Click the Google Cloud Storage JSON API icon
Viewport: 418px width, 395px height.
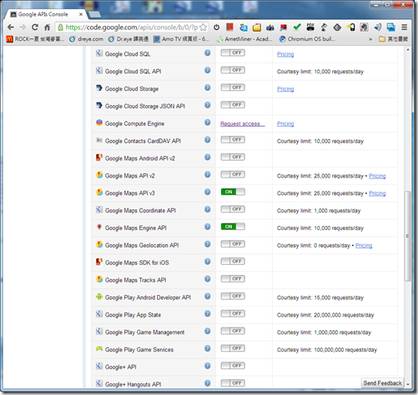click(x=99, y=105)
